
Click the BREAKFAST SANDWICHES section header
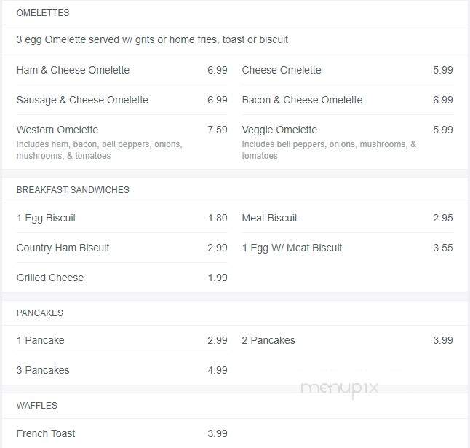click(x=73, y=190)
